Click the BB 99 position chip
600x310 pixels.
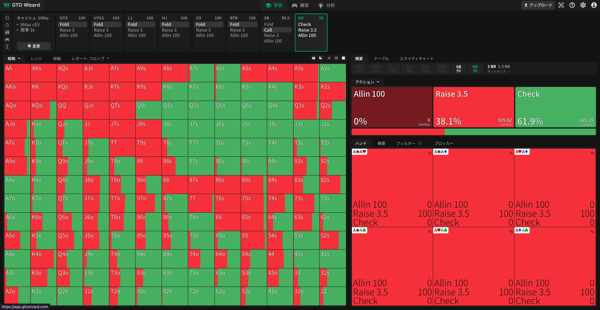[475, 69]
